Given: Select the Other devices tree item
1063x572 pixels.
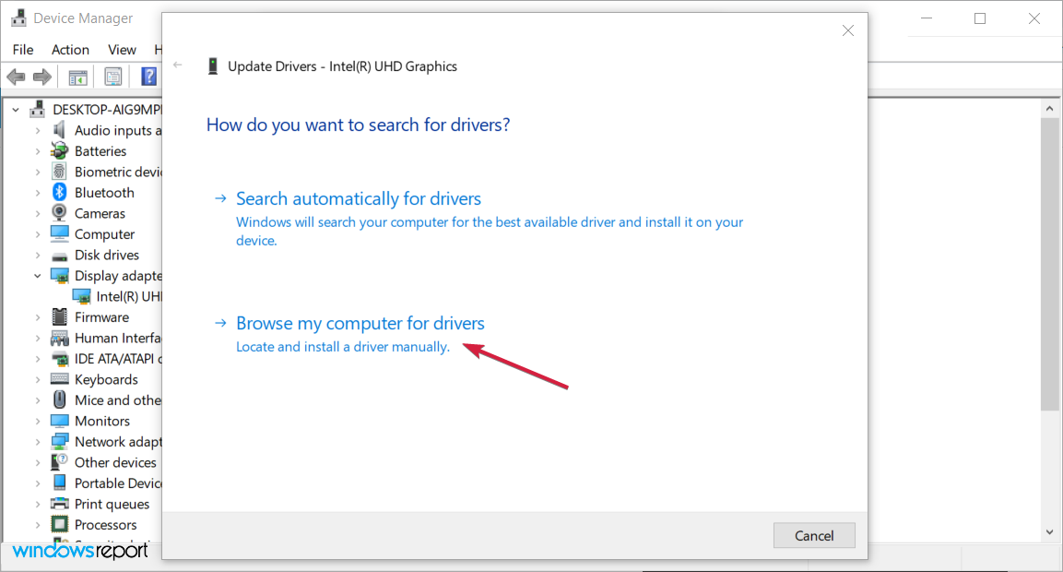Looking at the screenshot, I should (115, 462).
